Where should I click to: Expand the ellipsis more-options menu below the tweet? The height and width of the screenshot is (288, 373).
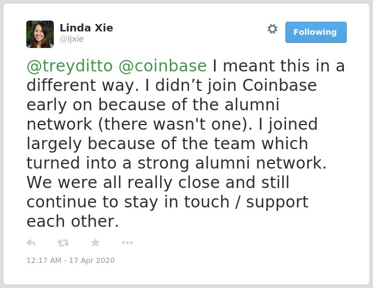pyautogui.click(x=127, y=243)
